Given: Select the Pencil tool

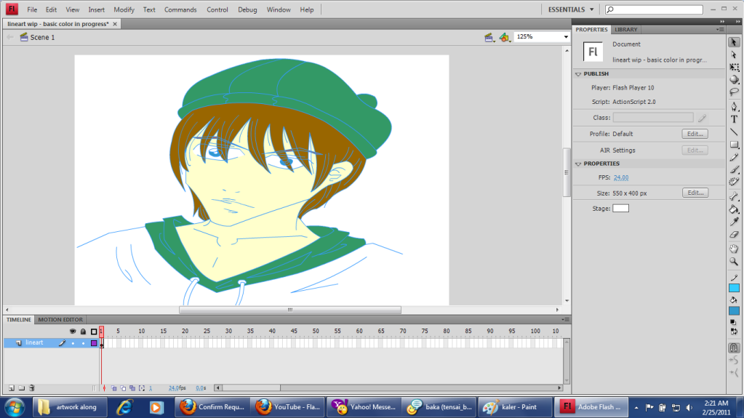Looking at the screenshot, I should pyautogui.click(x=734, y=156).
